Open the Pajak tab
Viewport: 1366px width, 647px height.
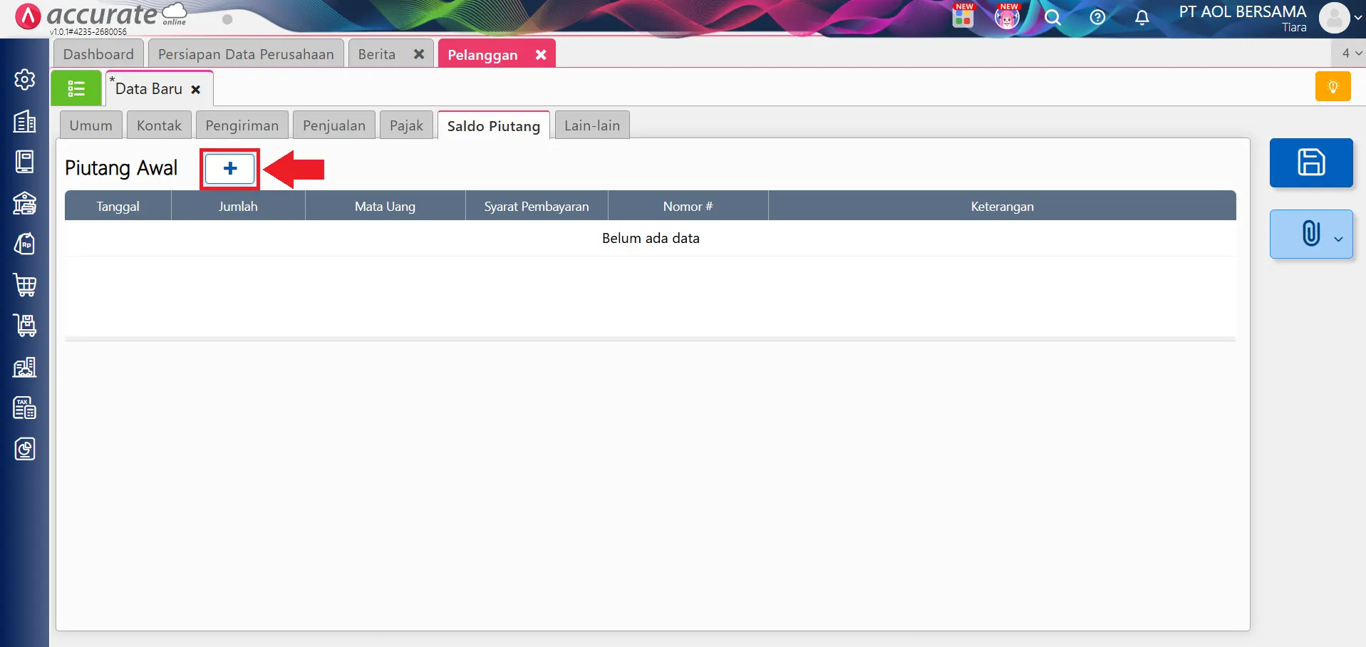[406, 125]
